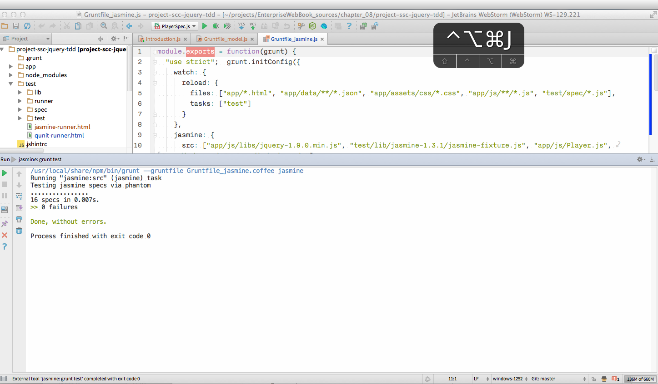Click the Synchronize icon in the toolbar
The width and height of the screenshot is (658, 384).
27,26
